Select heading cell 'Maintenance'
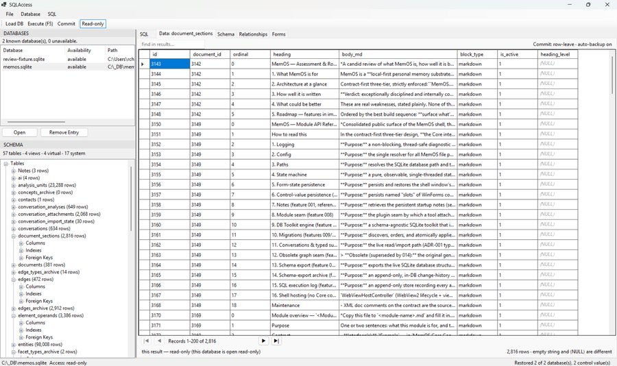The image size is (617, 366). coord(304,306)
